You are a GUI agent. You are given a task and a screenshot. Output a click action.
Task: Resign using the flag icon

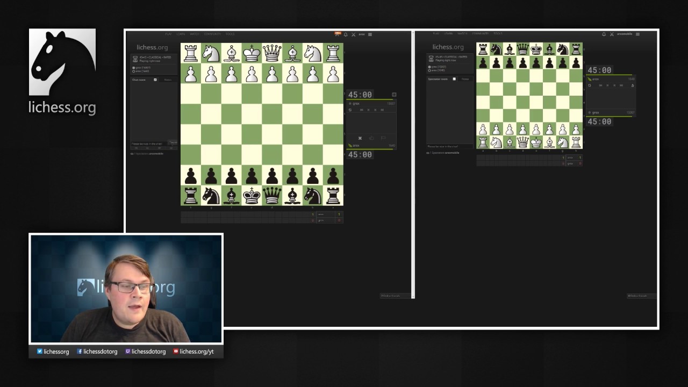383,138
